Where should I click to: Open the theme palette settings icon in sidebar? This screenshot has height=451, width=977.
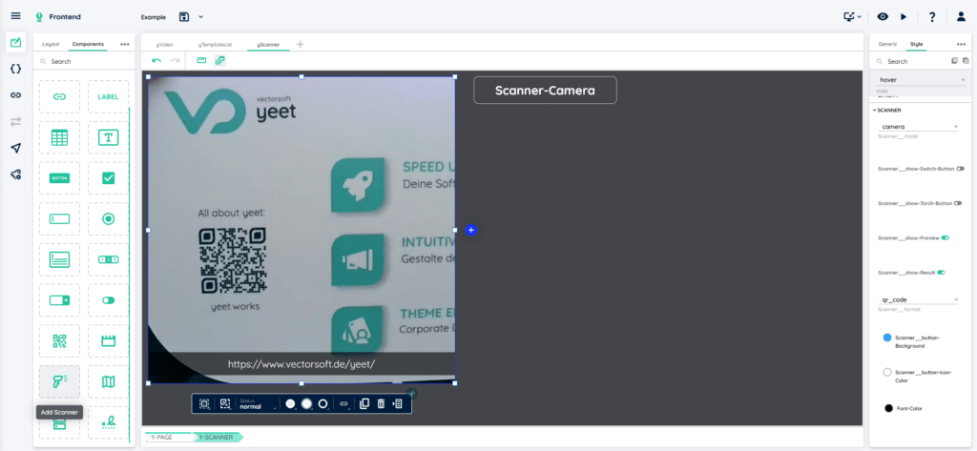[x=16, y=174]
